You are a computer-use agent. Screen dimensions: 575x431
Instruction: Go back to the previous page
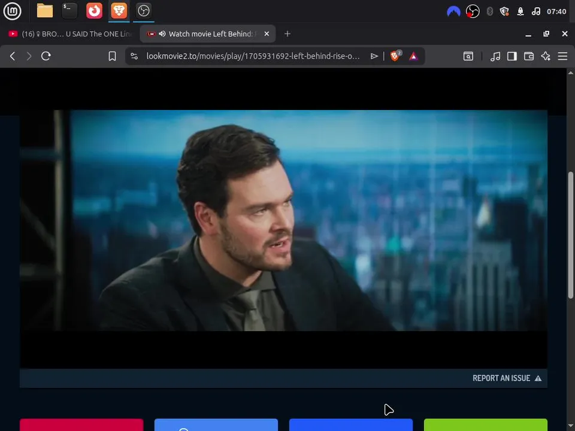(13, 56)
